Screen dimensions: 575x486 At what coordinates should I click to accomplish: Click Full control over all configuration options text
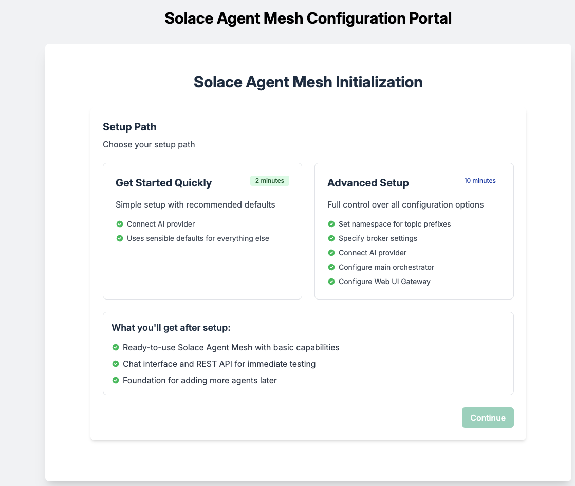405,204
